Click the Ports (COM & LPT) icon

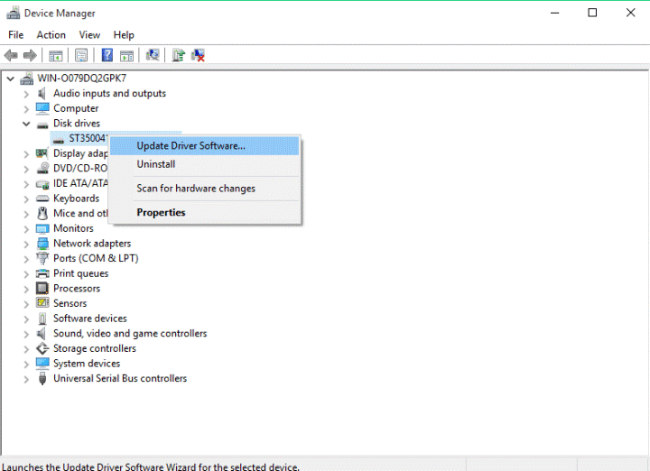(42, 258)
